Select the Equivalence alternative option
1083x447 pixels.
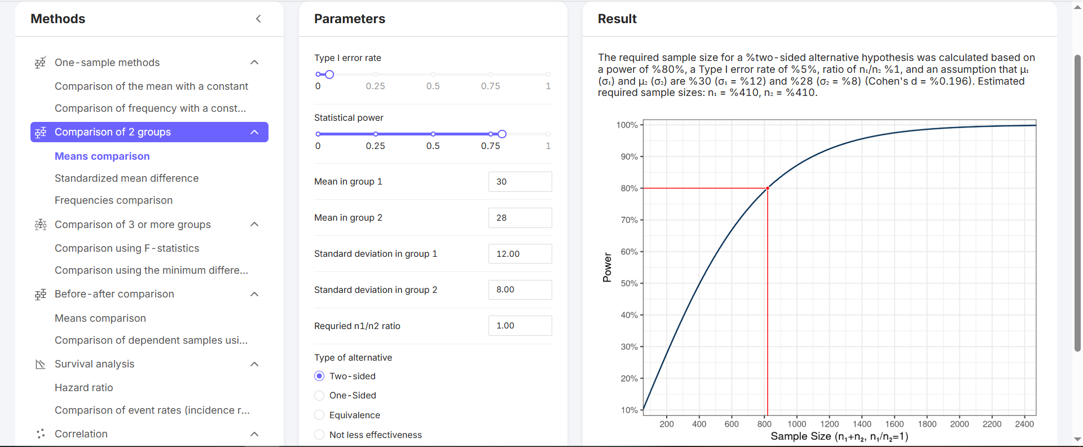tap(319, 415)
